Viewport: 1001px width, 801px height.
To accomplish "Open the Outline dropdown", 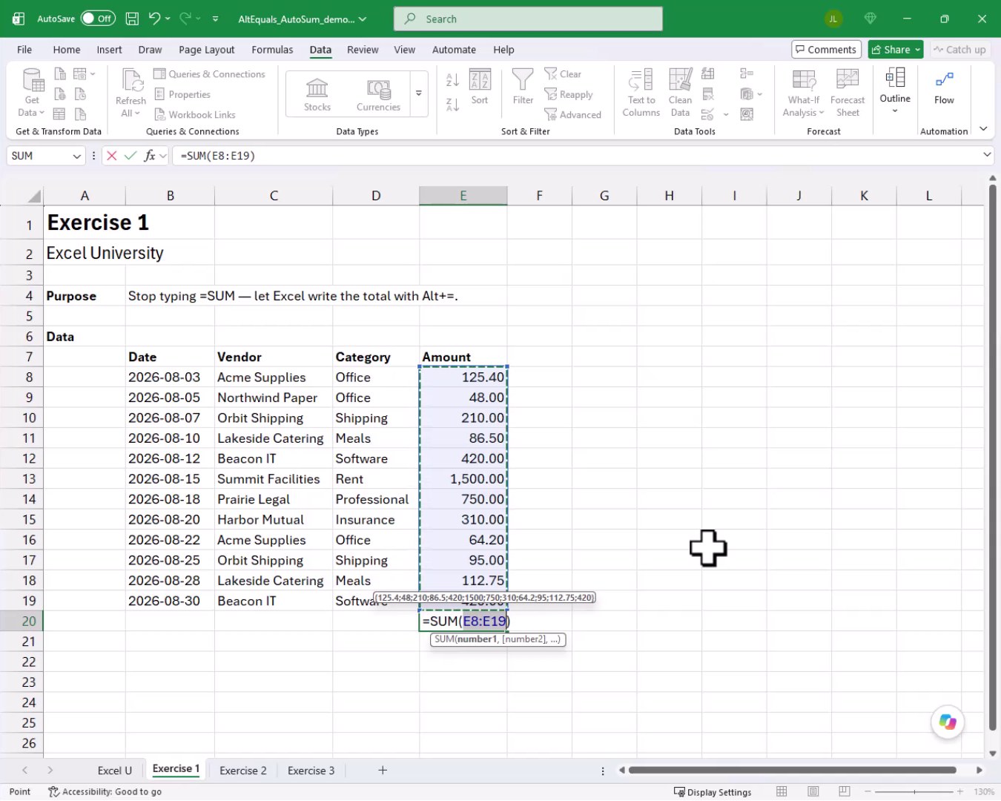I will [895, 91].
